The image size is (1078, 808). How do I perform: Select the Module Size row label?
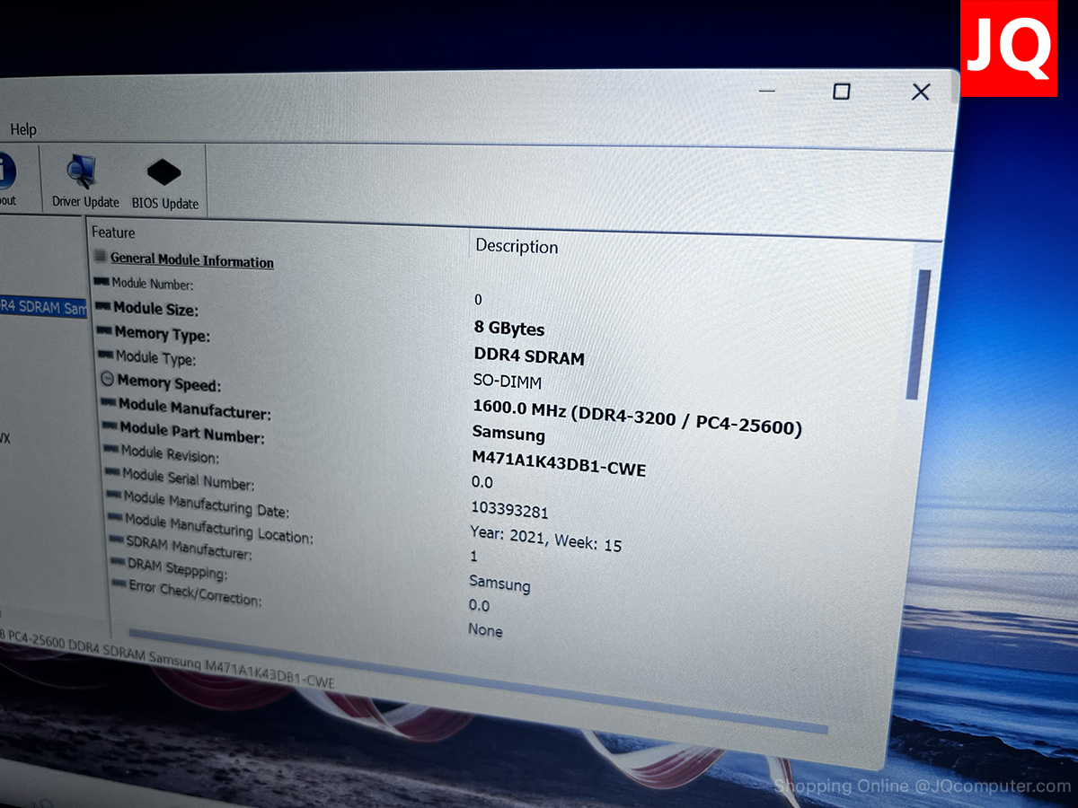pos(156,308)
